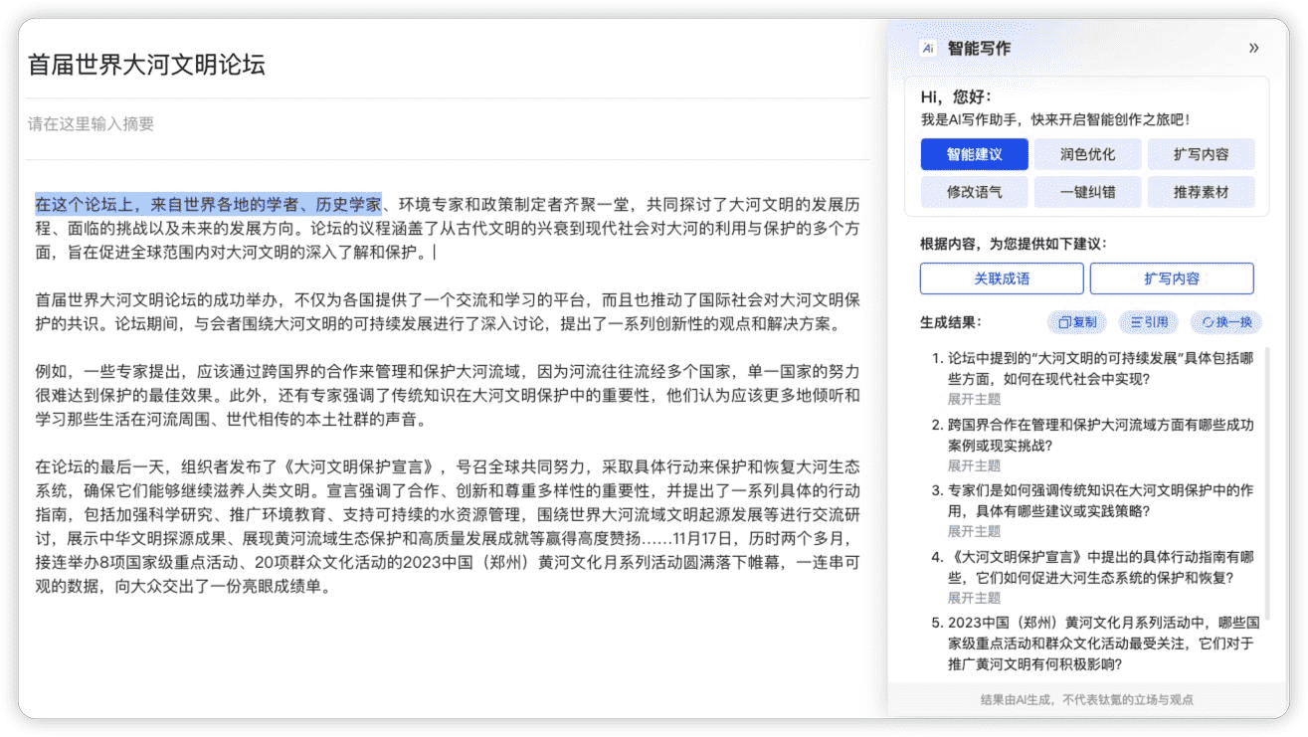
Task: Refresh suggestions with 换一换 button
Action: [x=1225, y=322]
